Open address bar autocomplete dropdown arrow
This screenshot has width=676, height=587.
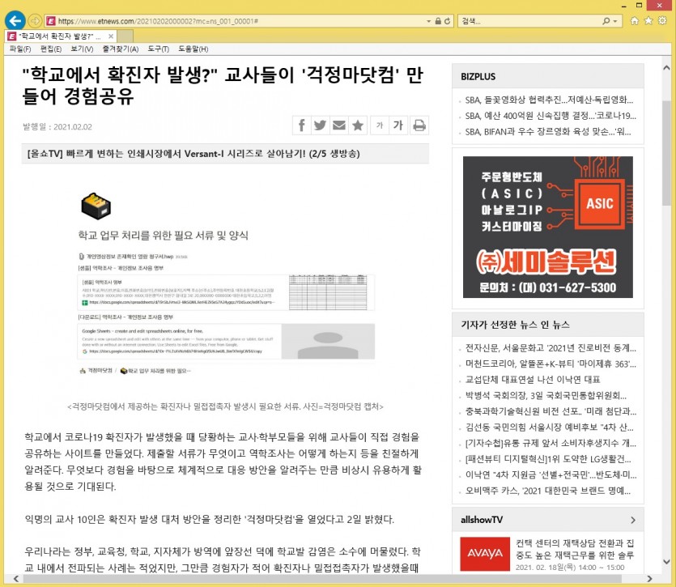[427, 21]
